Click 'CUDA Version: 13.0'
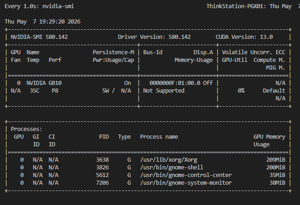 244,37
